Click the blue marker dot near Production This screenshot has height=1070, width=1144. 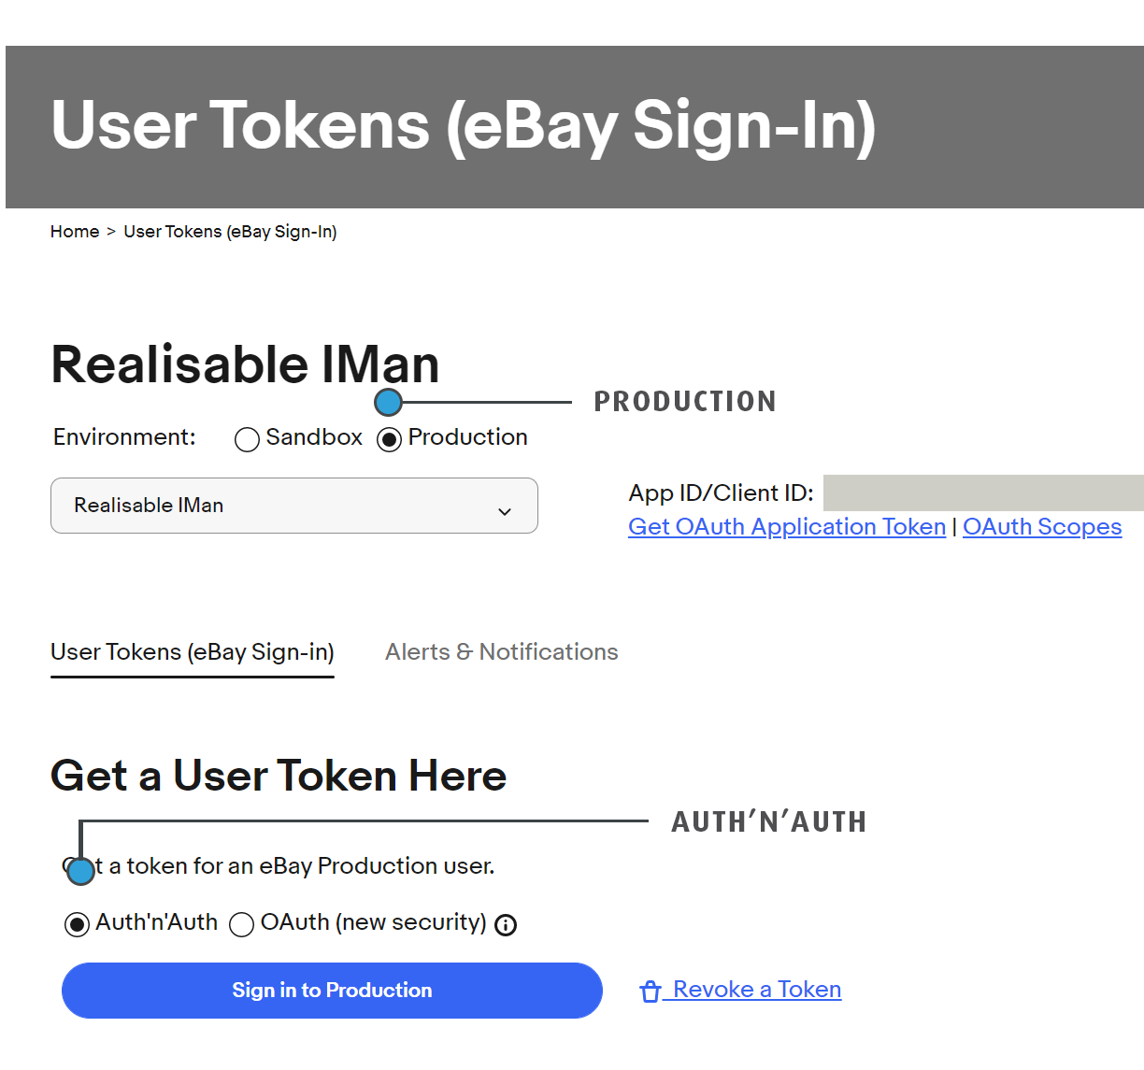coord(388,403)
